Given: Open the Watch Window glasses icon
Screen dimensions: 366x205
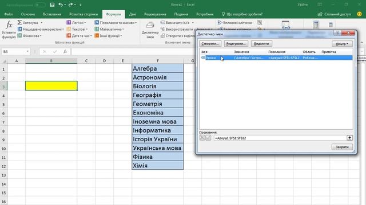Looking at the screenshot, I should click(x=286, y=25).
